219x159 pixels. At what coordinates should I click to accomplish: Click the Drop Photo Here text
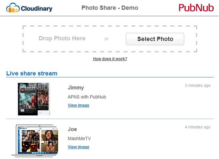point(62,38)
